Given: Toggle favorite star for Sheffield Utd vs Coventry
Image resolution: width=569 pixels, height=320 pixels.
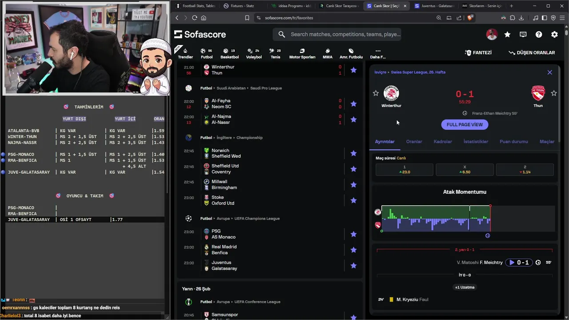Looking at the screenshot, I should point(353,169).
